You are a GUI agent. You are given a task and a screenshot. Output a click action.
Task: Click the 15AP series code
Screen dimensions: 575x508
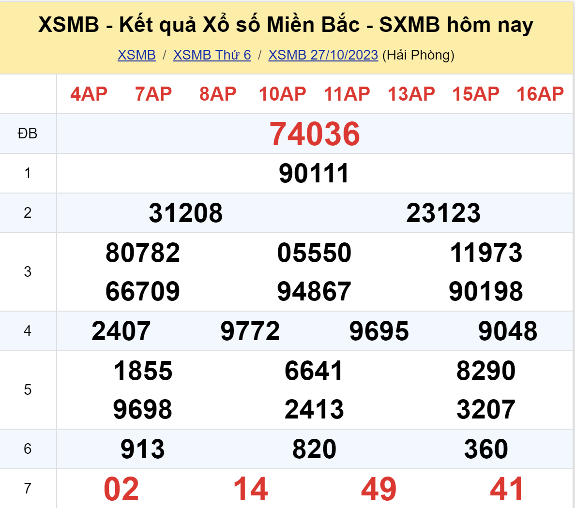pyautogui.click(x=476, y=94)
